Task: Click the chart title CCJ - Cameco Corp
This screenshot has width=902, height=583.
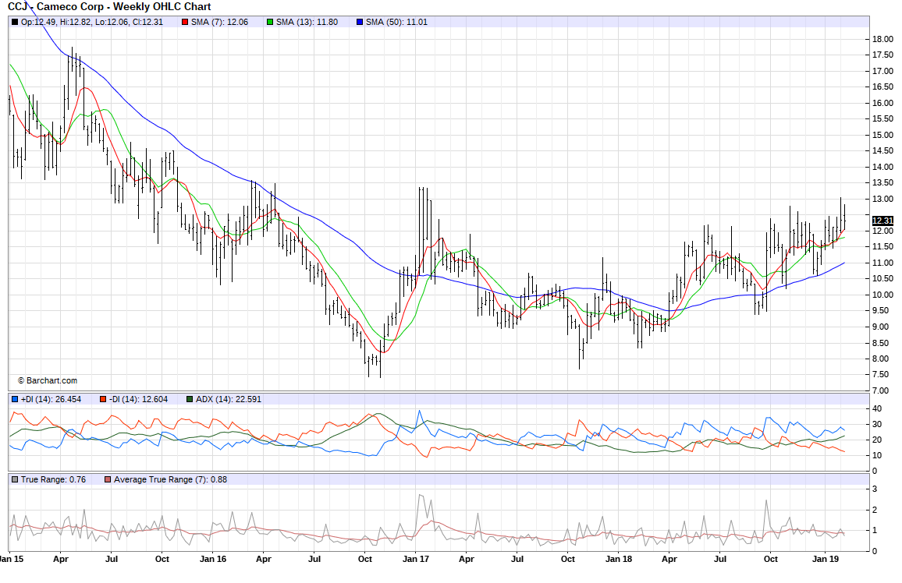Action: coord(108,6)
